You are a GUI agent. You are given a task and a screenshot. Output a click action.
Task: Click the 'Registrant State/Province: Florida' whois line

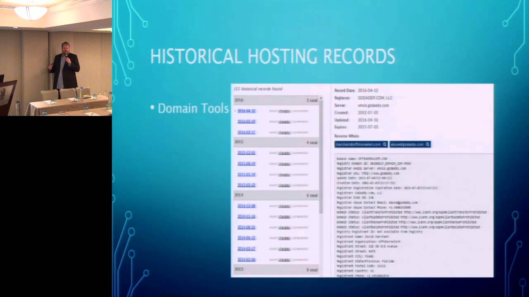tap(365, 261)
